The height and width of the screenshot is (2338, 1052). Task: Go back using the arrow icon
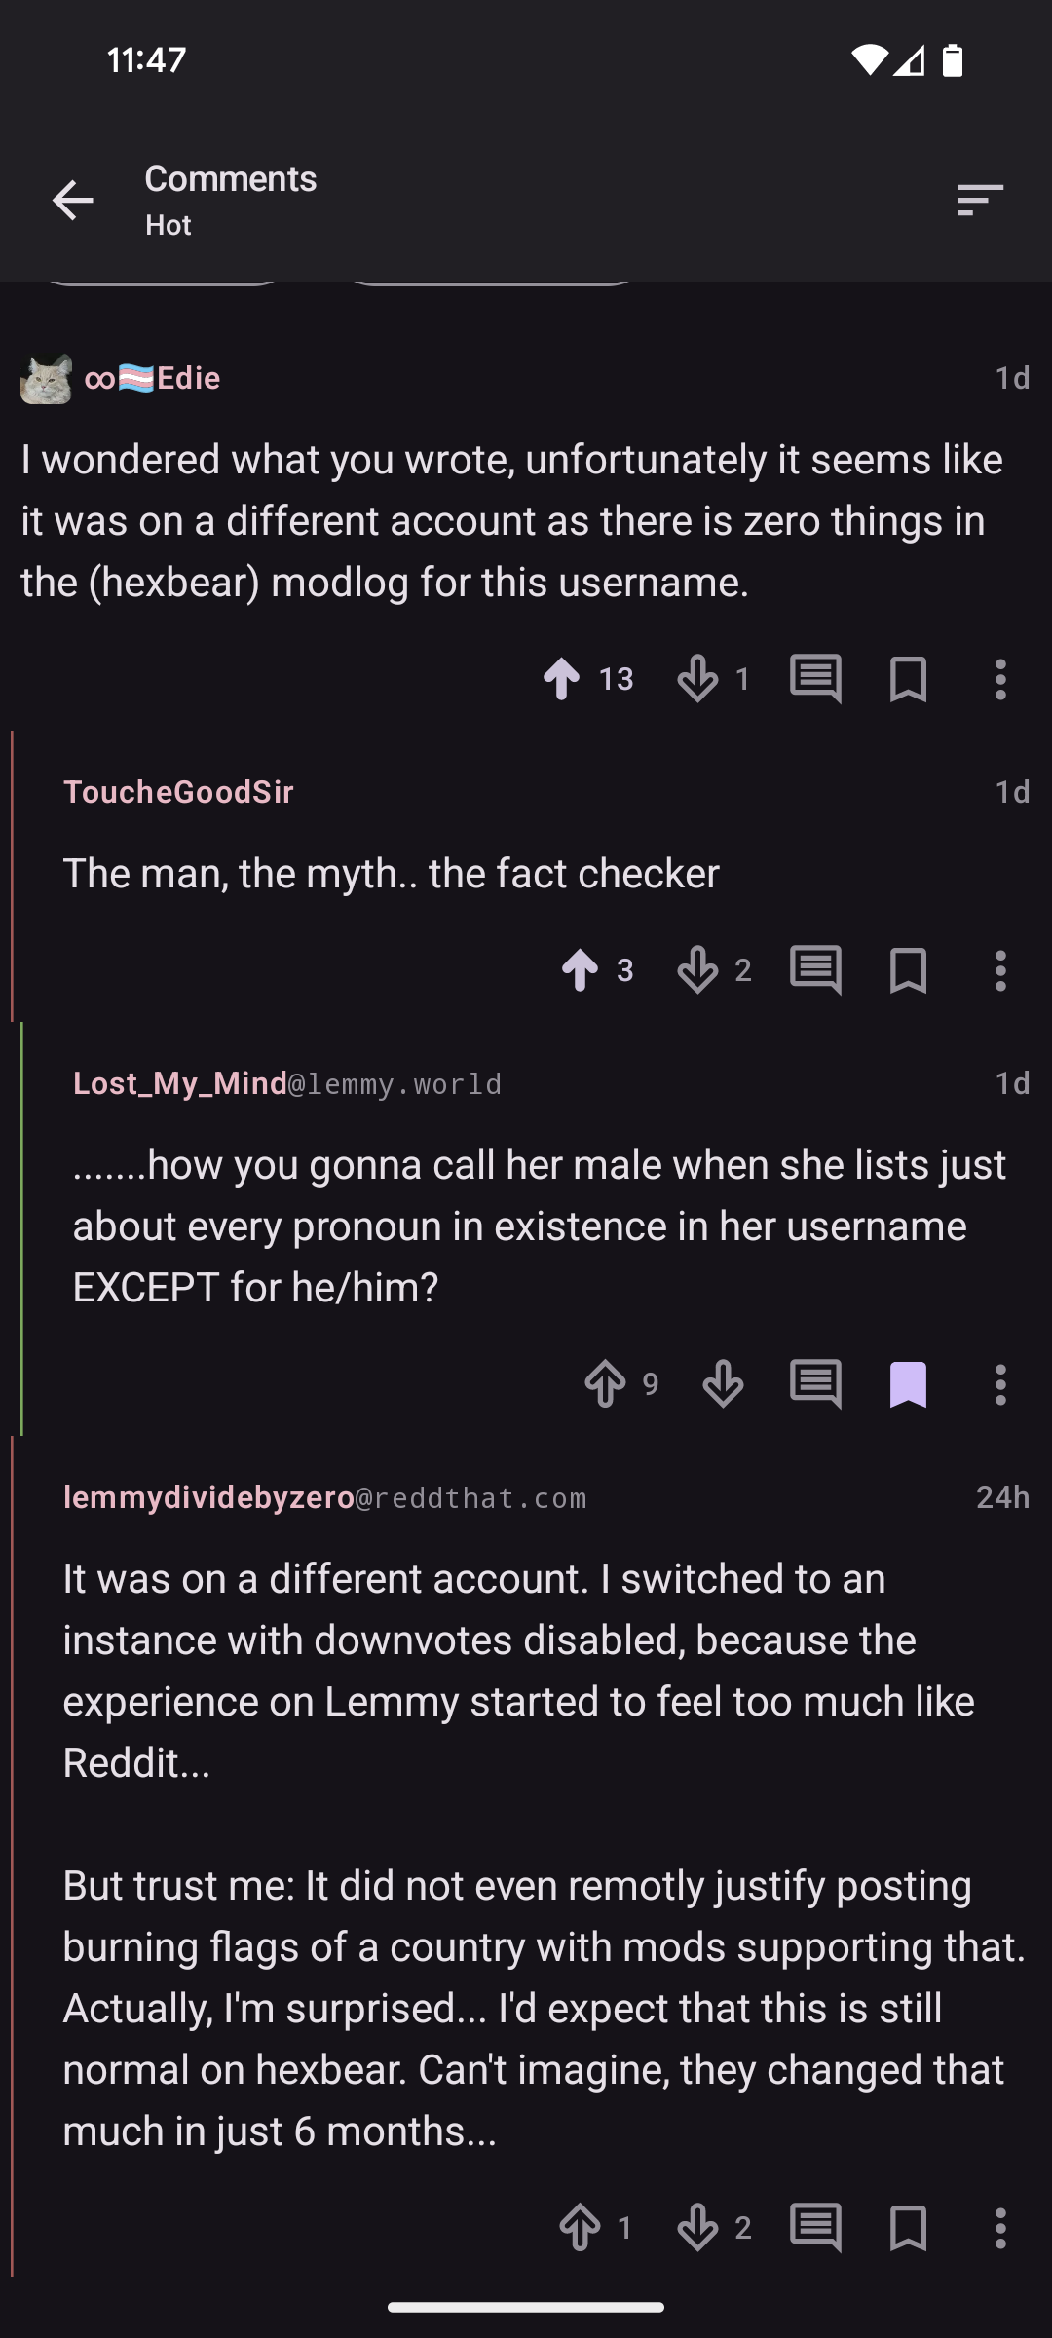[x=73, y=201]
